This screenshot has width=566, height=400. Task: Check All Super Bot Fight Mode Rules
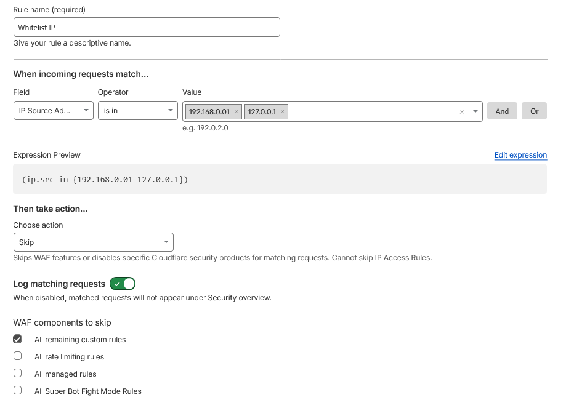(18, 391)
